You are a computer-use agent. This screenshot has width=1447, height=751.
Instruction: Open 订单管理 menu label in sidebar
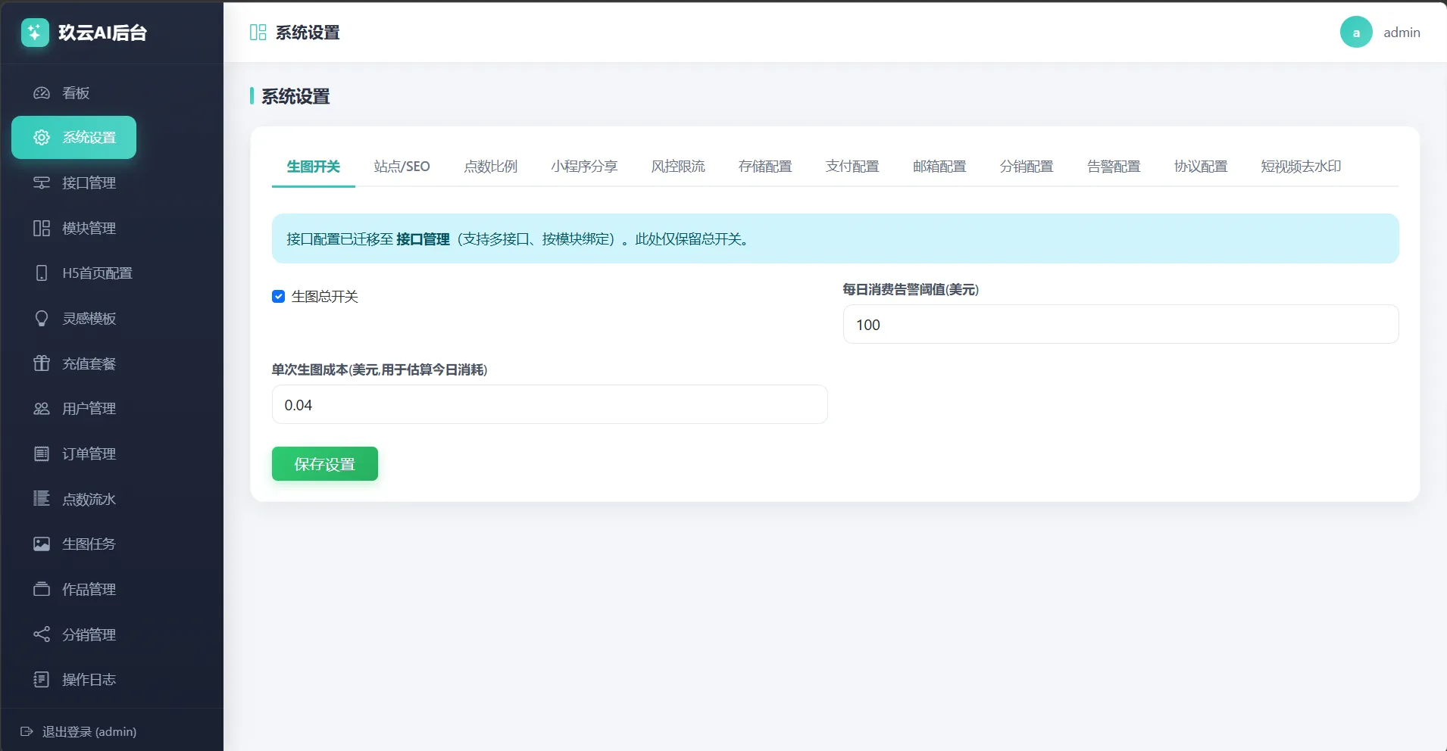click(x=89, y=453)
